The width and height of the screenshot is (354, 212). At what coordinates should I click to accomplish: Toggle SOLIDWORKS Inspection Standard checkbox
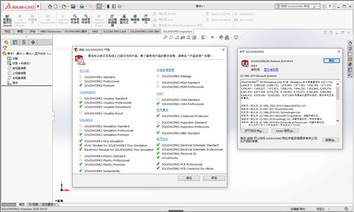pos(158,122)
